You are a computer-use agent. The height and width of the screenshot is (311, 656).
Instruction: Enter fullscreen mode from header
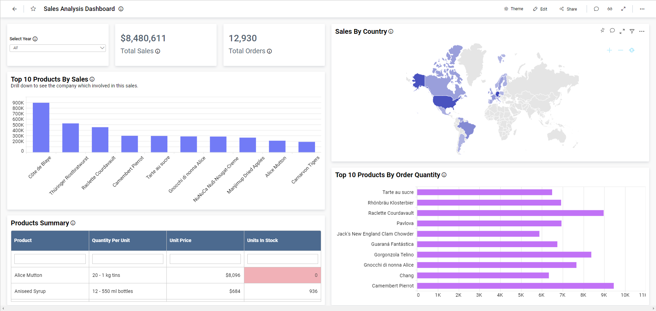point(623,9)
